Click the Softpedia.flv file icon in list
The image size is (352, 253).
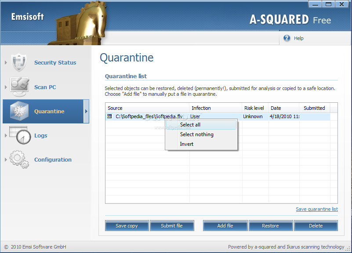pos(109,116)
